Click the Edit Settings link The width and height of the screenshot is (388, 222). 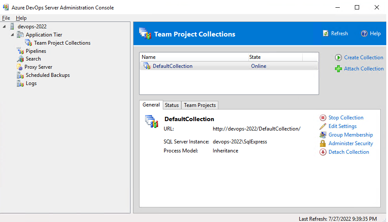342,126
